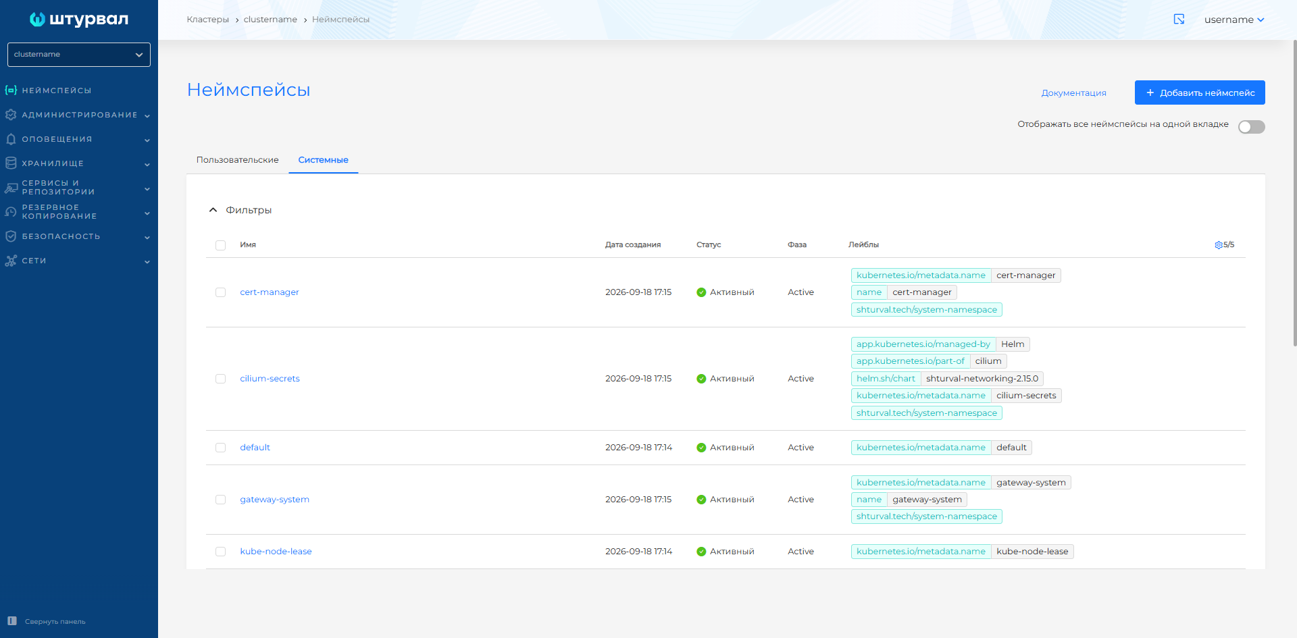The width and height of the screenshot is (1297, 638).
Task: Open the kube-node-lease namespace link
Action: (x=276, y=552)
